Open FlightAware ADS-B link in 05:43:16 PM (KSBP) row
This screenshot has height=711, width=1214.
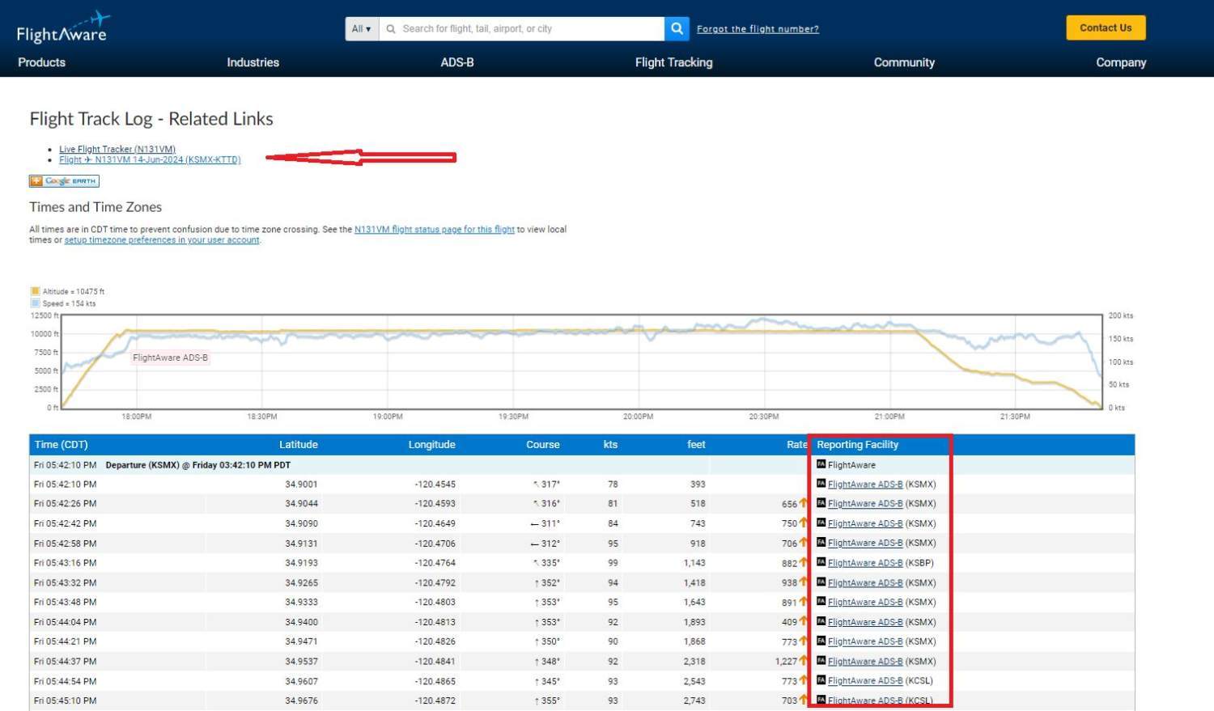864,563
